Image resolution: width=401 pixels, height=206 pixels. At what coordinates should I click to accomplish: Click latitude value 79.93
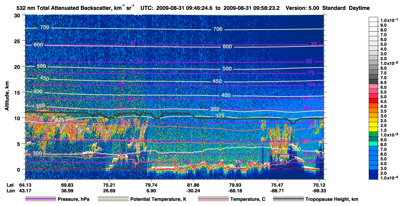[235, 185]
